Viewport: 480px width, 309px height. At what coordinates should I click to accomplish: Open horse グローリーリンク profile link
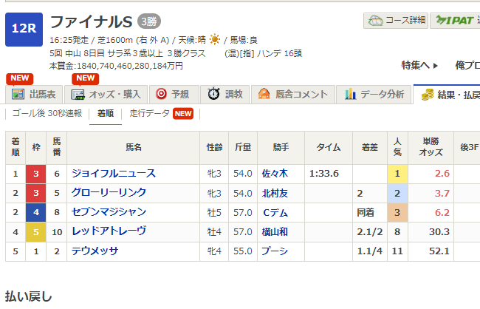(109, 193)
